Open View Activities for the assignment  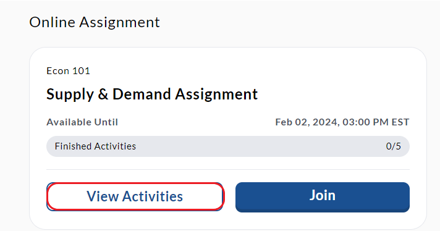coord(135,196)
